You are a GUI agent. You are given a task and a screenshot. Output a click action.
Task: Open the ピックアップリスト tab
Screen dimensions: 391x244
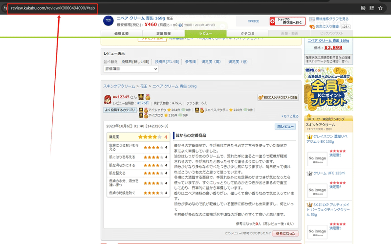(x=332, y=33)
